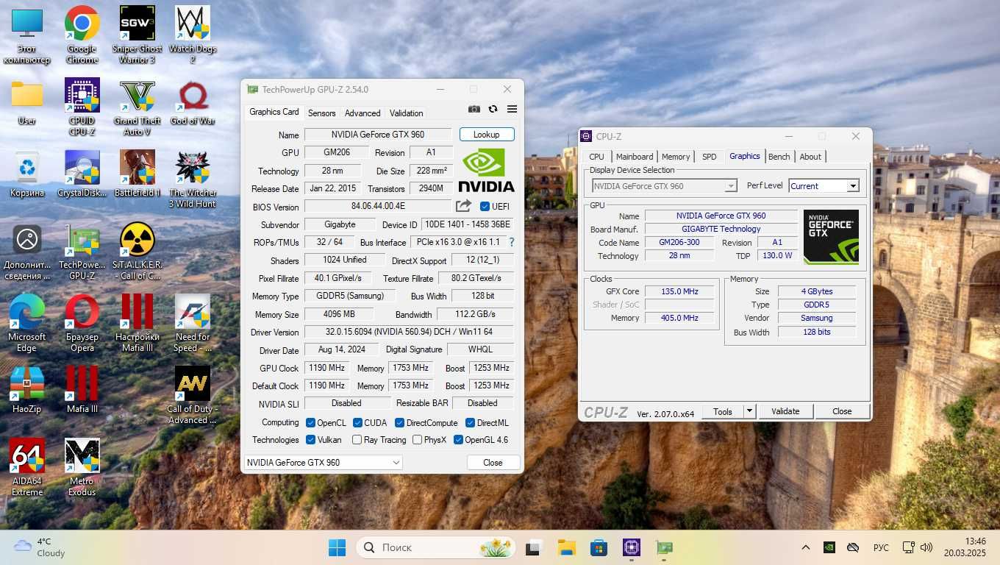
Task: Select God of War desktop icon
Action: (193, 102)
